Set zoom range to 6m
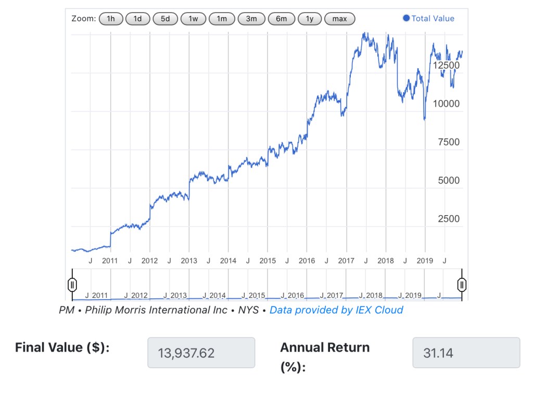Screen dimensions: 533x400 [x=281, y=19]
